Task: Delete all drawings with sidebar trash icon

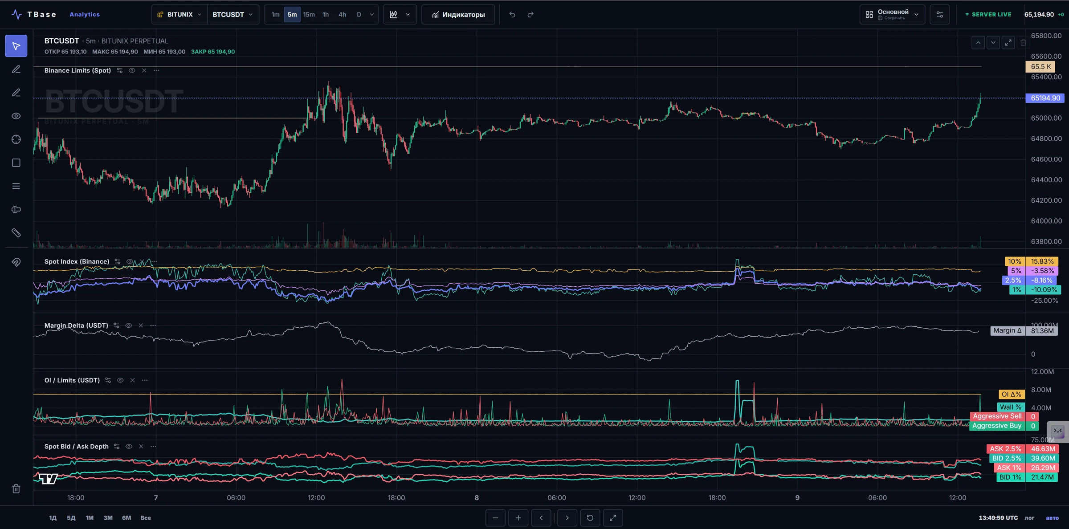Action: pyautogui.click(x=16, y=489)
